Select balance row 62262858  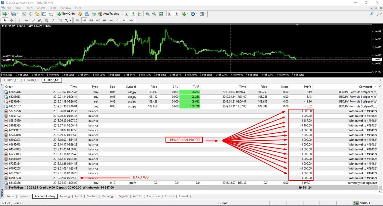(191, 135)
